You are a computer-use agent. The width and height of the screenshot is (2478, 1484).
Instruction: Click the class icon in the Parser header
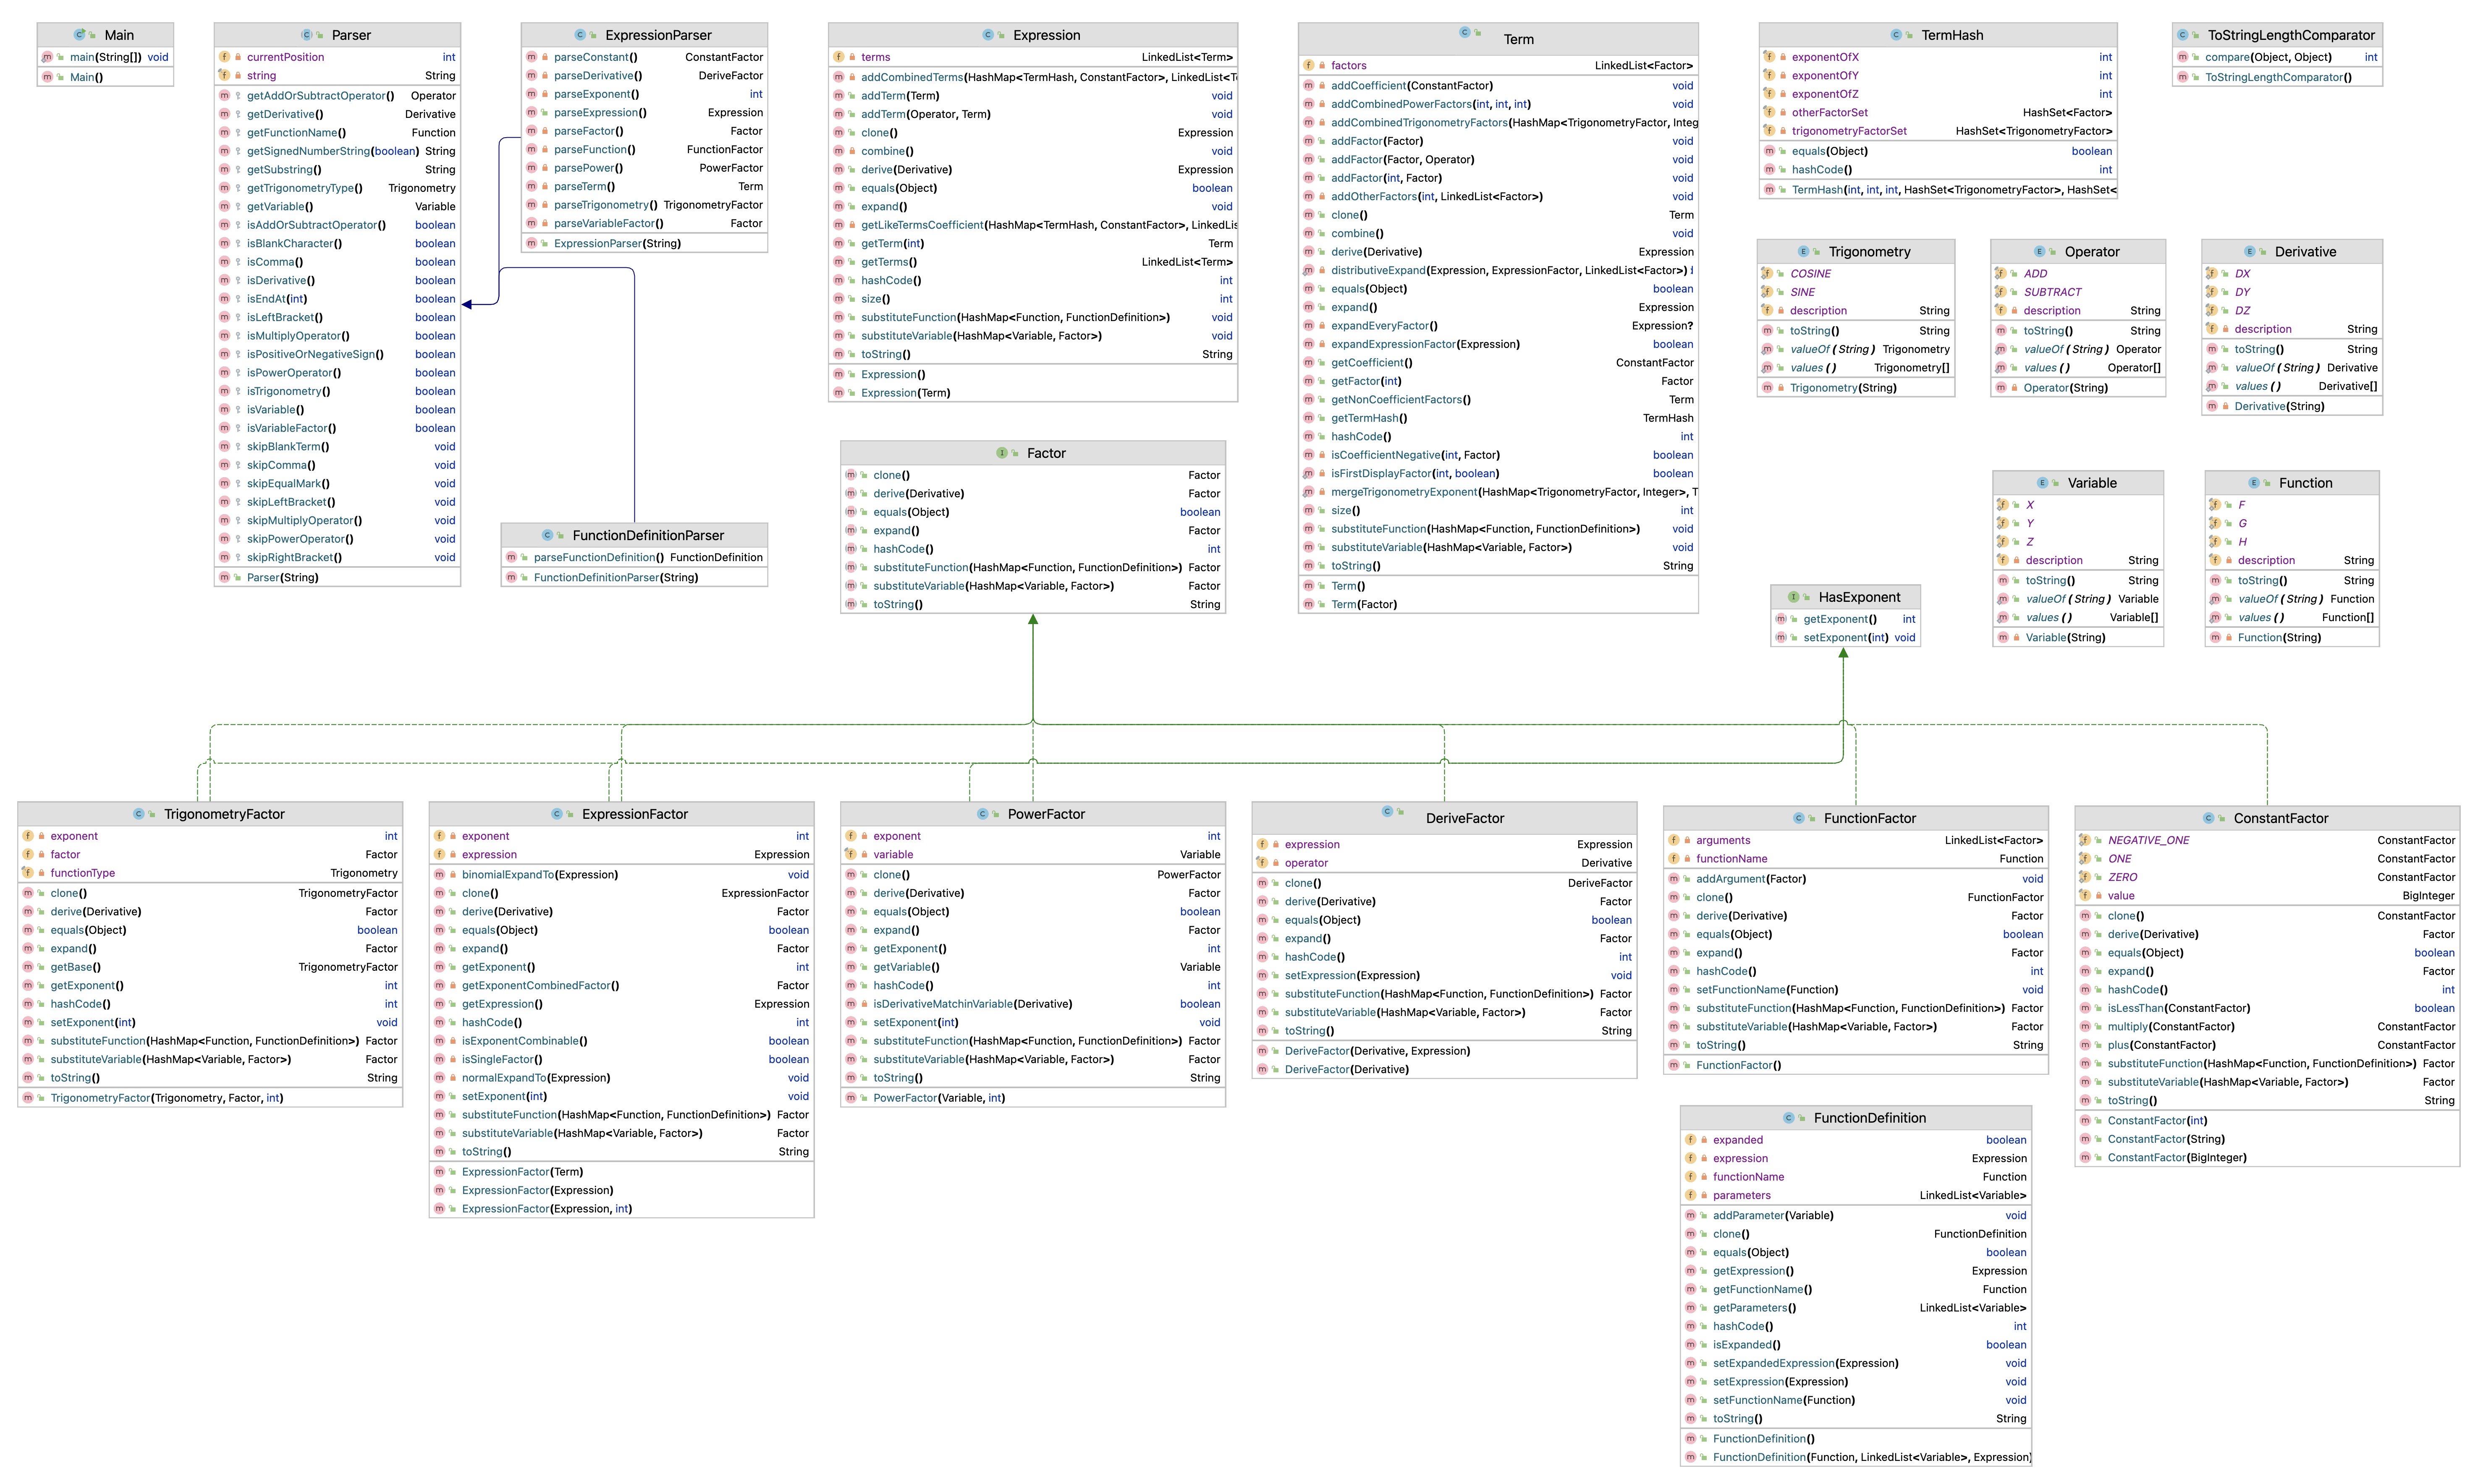[x=306, y=35]
